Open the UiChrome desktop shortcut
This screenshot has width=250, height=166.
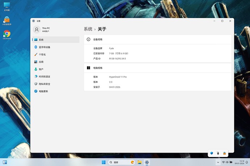[x=7, y=35]
